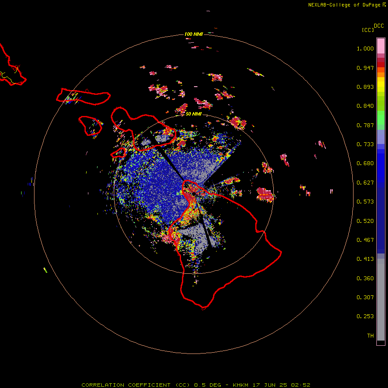Click the 50 NMI range ring label
This screenshot has width=388, height=388.
pos(194,114)
